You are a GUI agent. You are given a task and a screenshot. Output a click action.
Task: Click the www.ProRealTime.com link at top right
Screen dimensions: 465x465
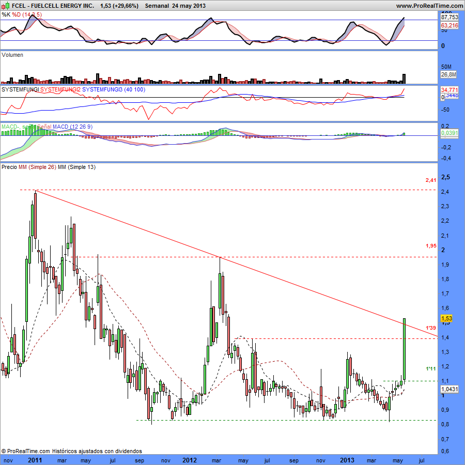point(429,6)
